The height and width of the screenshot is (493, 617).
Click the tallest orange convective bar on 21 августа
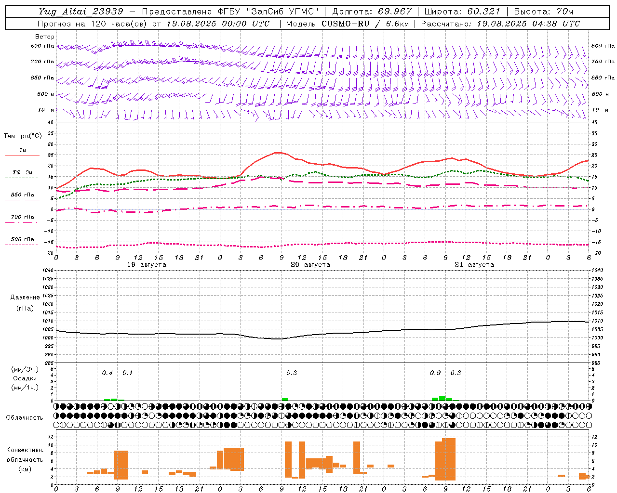click(449, 459)
